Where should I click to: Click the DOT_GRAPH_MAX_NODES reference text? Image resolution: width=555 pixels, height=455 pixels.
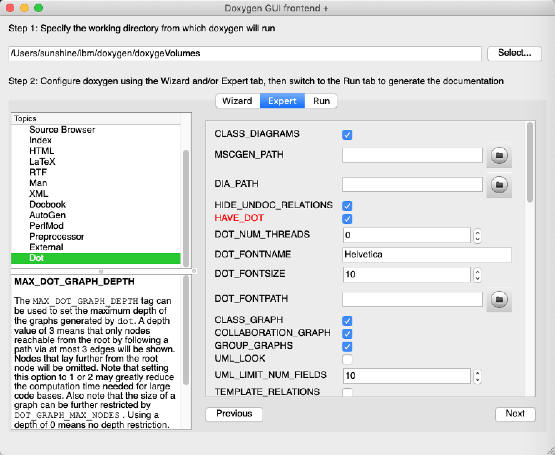click(67, 415)
